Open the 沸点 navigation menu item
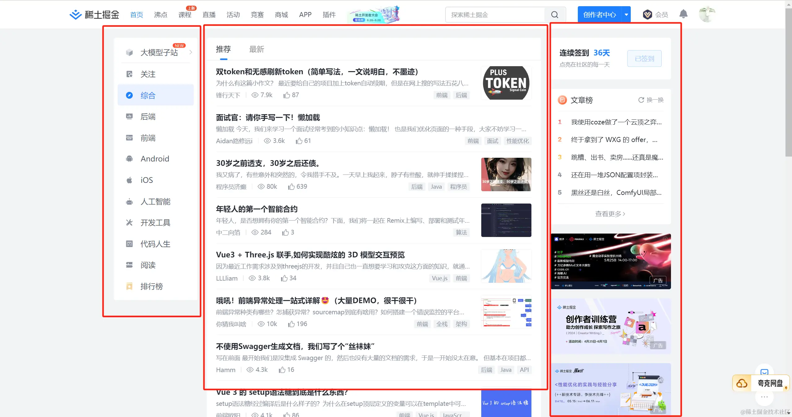This screenshot has height=417, width=792. point(161,15)
